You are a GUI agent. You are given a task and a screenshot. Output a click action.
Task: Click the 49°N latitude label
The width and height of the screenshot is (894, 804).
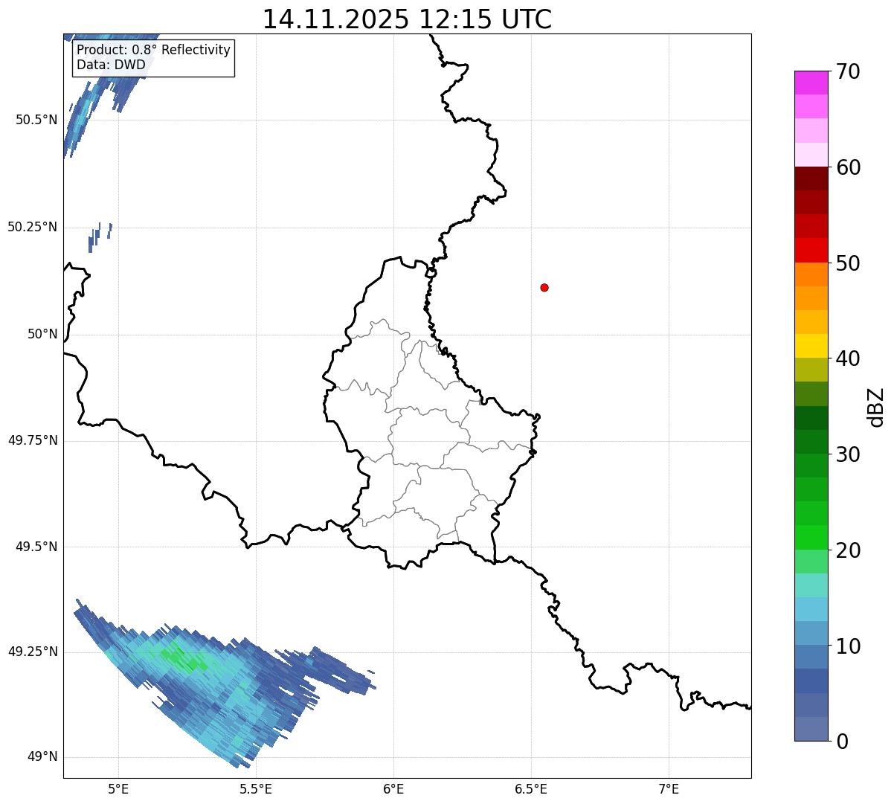pos(42,756)
